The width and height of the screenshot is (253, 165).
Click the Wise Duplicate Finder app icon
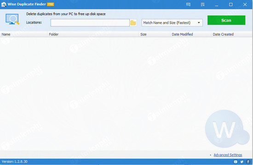pyautogui.click(x=4, y=4)
